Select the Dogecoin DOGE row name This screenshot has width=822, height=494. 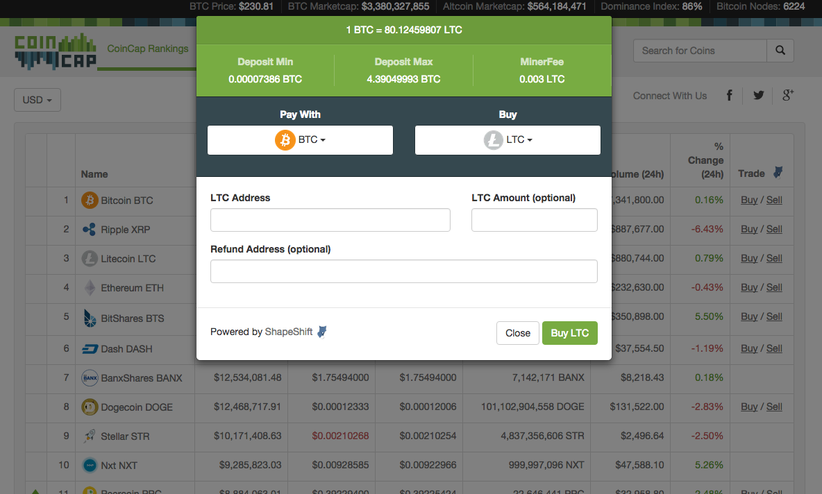(x=136, y=407)
